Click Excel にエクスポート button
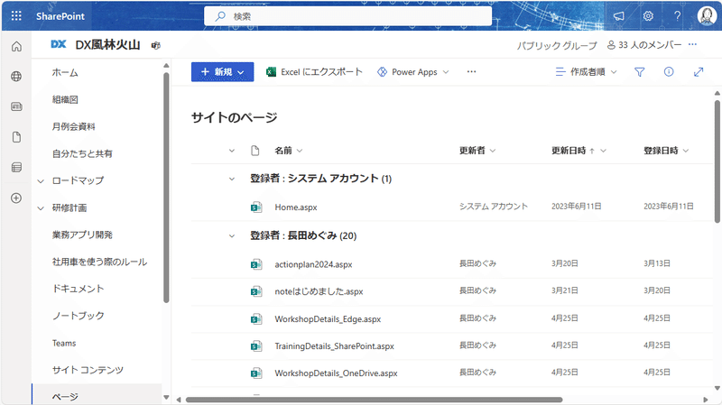 coord(314,72)
